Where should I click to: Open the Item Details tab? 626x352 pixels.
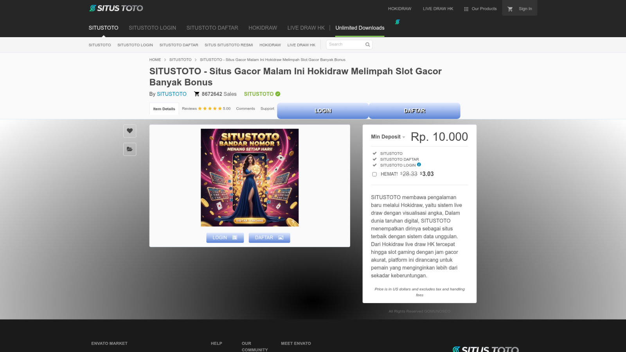coord(164,109)
